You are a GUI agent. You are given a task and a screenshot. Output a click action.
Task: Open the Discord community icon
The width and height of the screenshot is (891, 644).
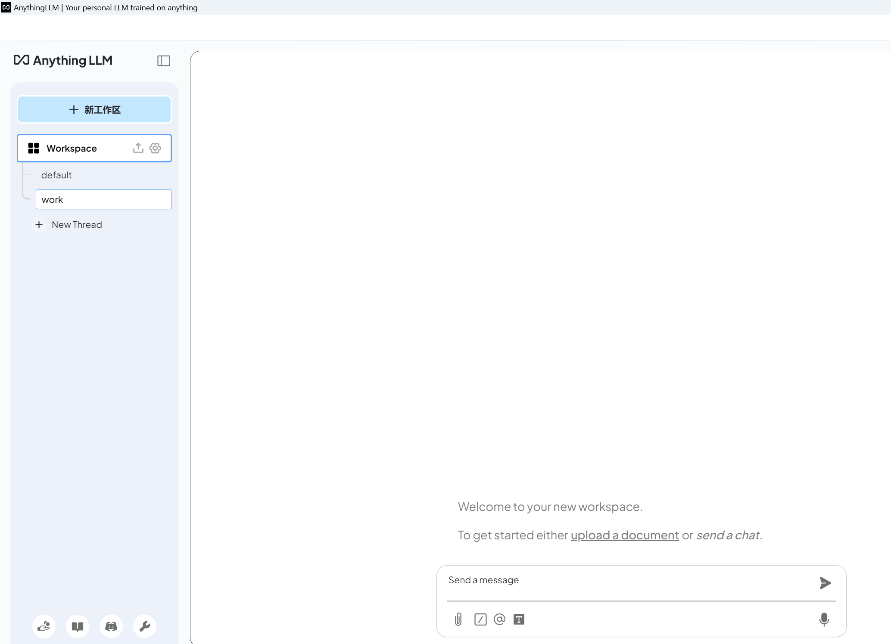point(111,626)
